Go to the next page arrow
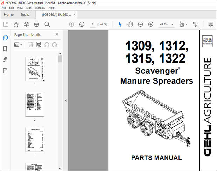This screenshot has width=217, height=171. tap(82, 24)
